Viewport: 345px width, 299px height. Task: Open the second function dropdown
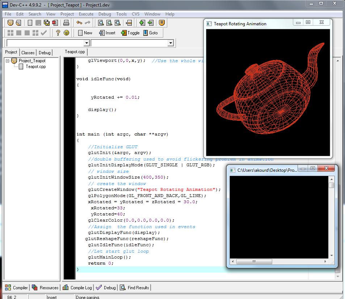(171, 43)
